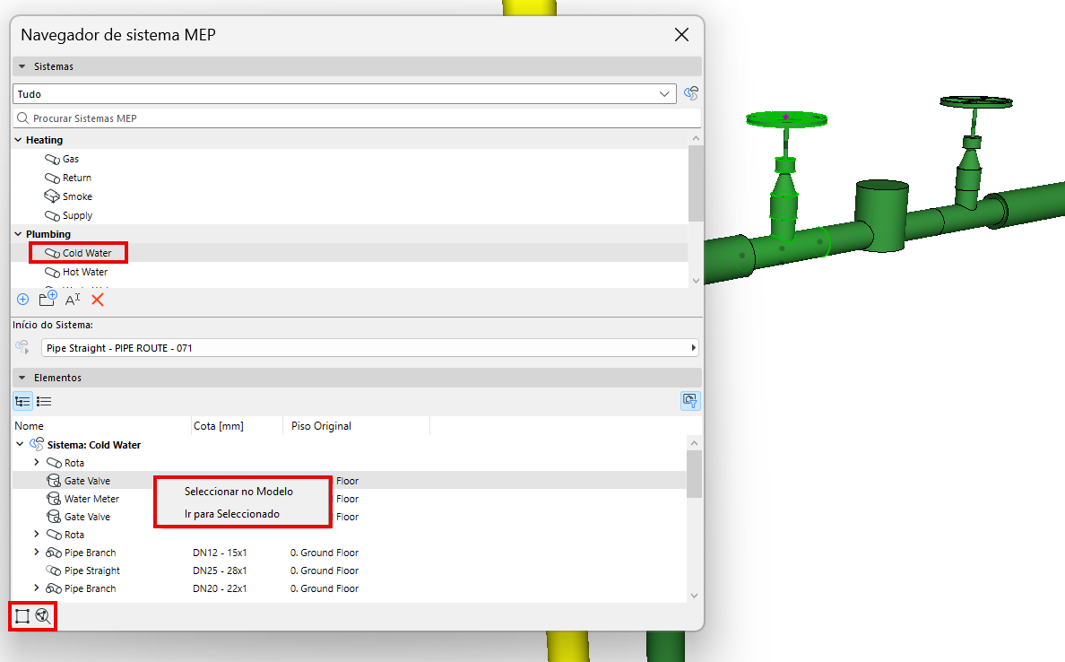Image resolution: width=1065 pixels, height=662 pixels.
Task: Click the add new system plus icon
Action: click(22, 299)
